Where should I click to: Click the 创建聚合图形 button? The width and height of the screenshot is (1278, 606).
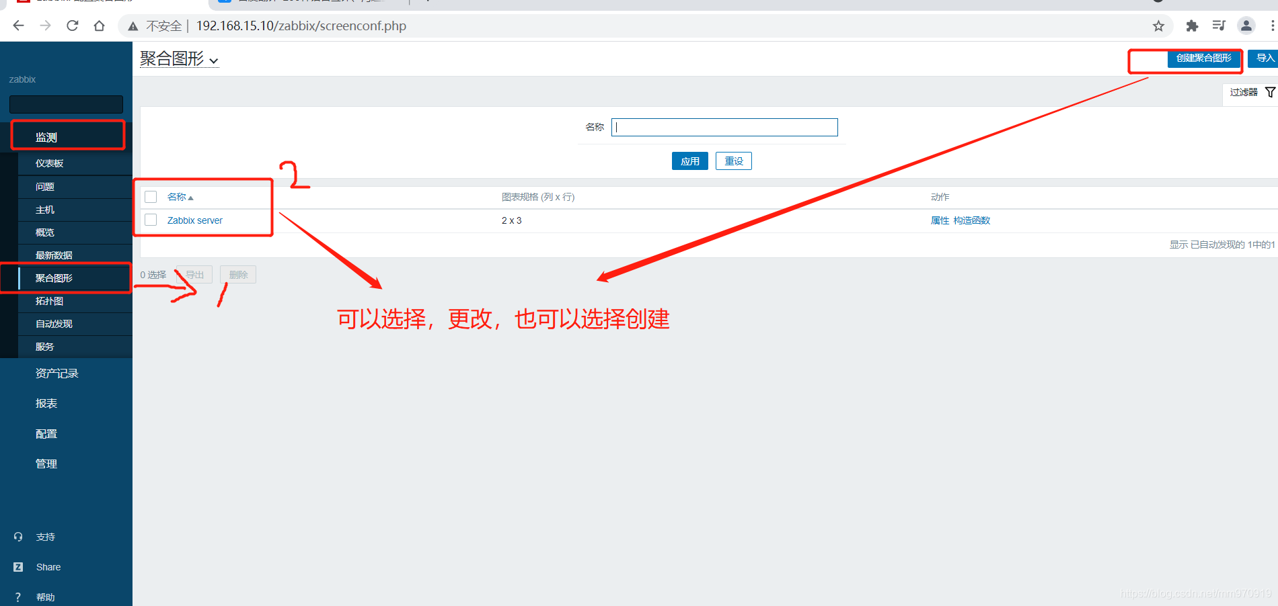1203,58
